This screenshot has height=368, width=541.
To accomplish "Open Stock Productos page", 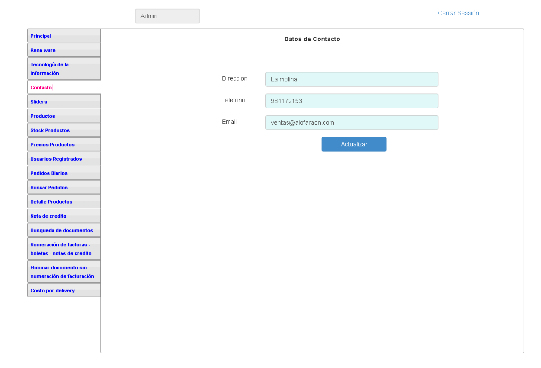I will pyautogui.click(x=50, y=130).
